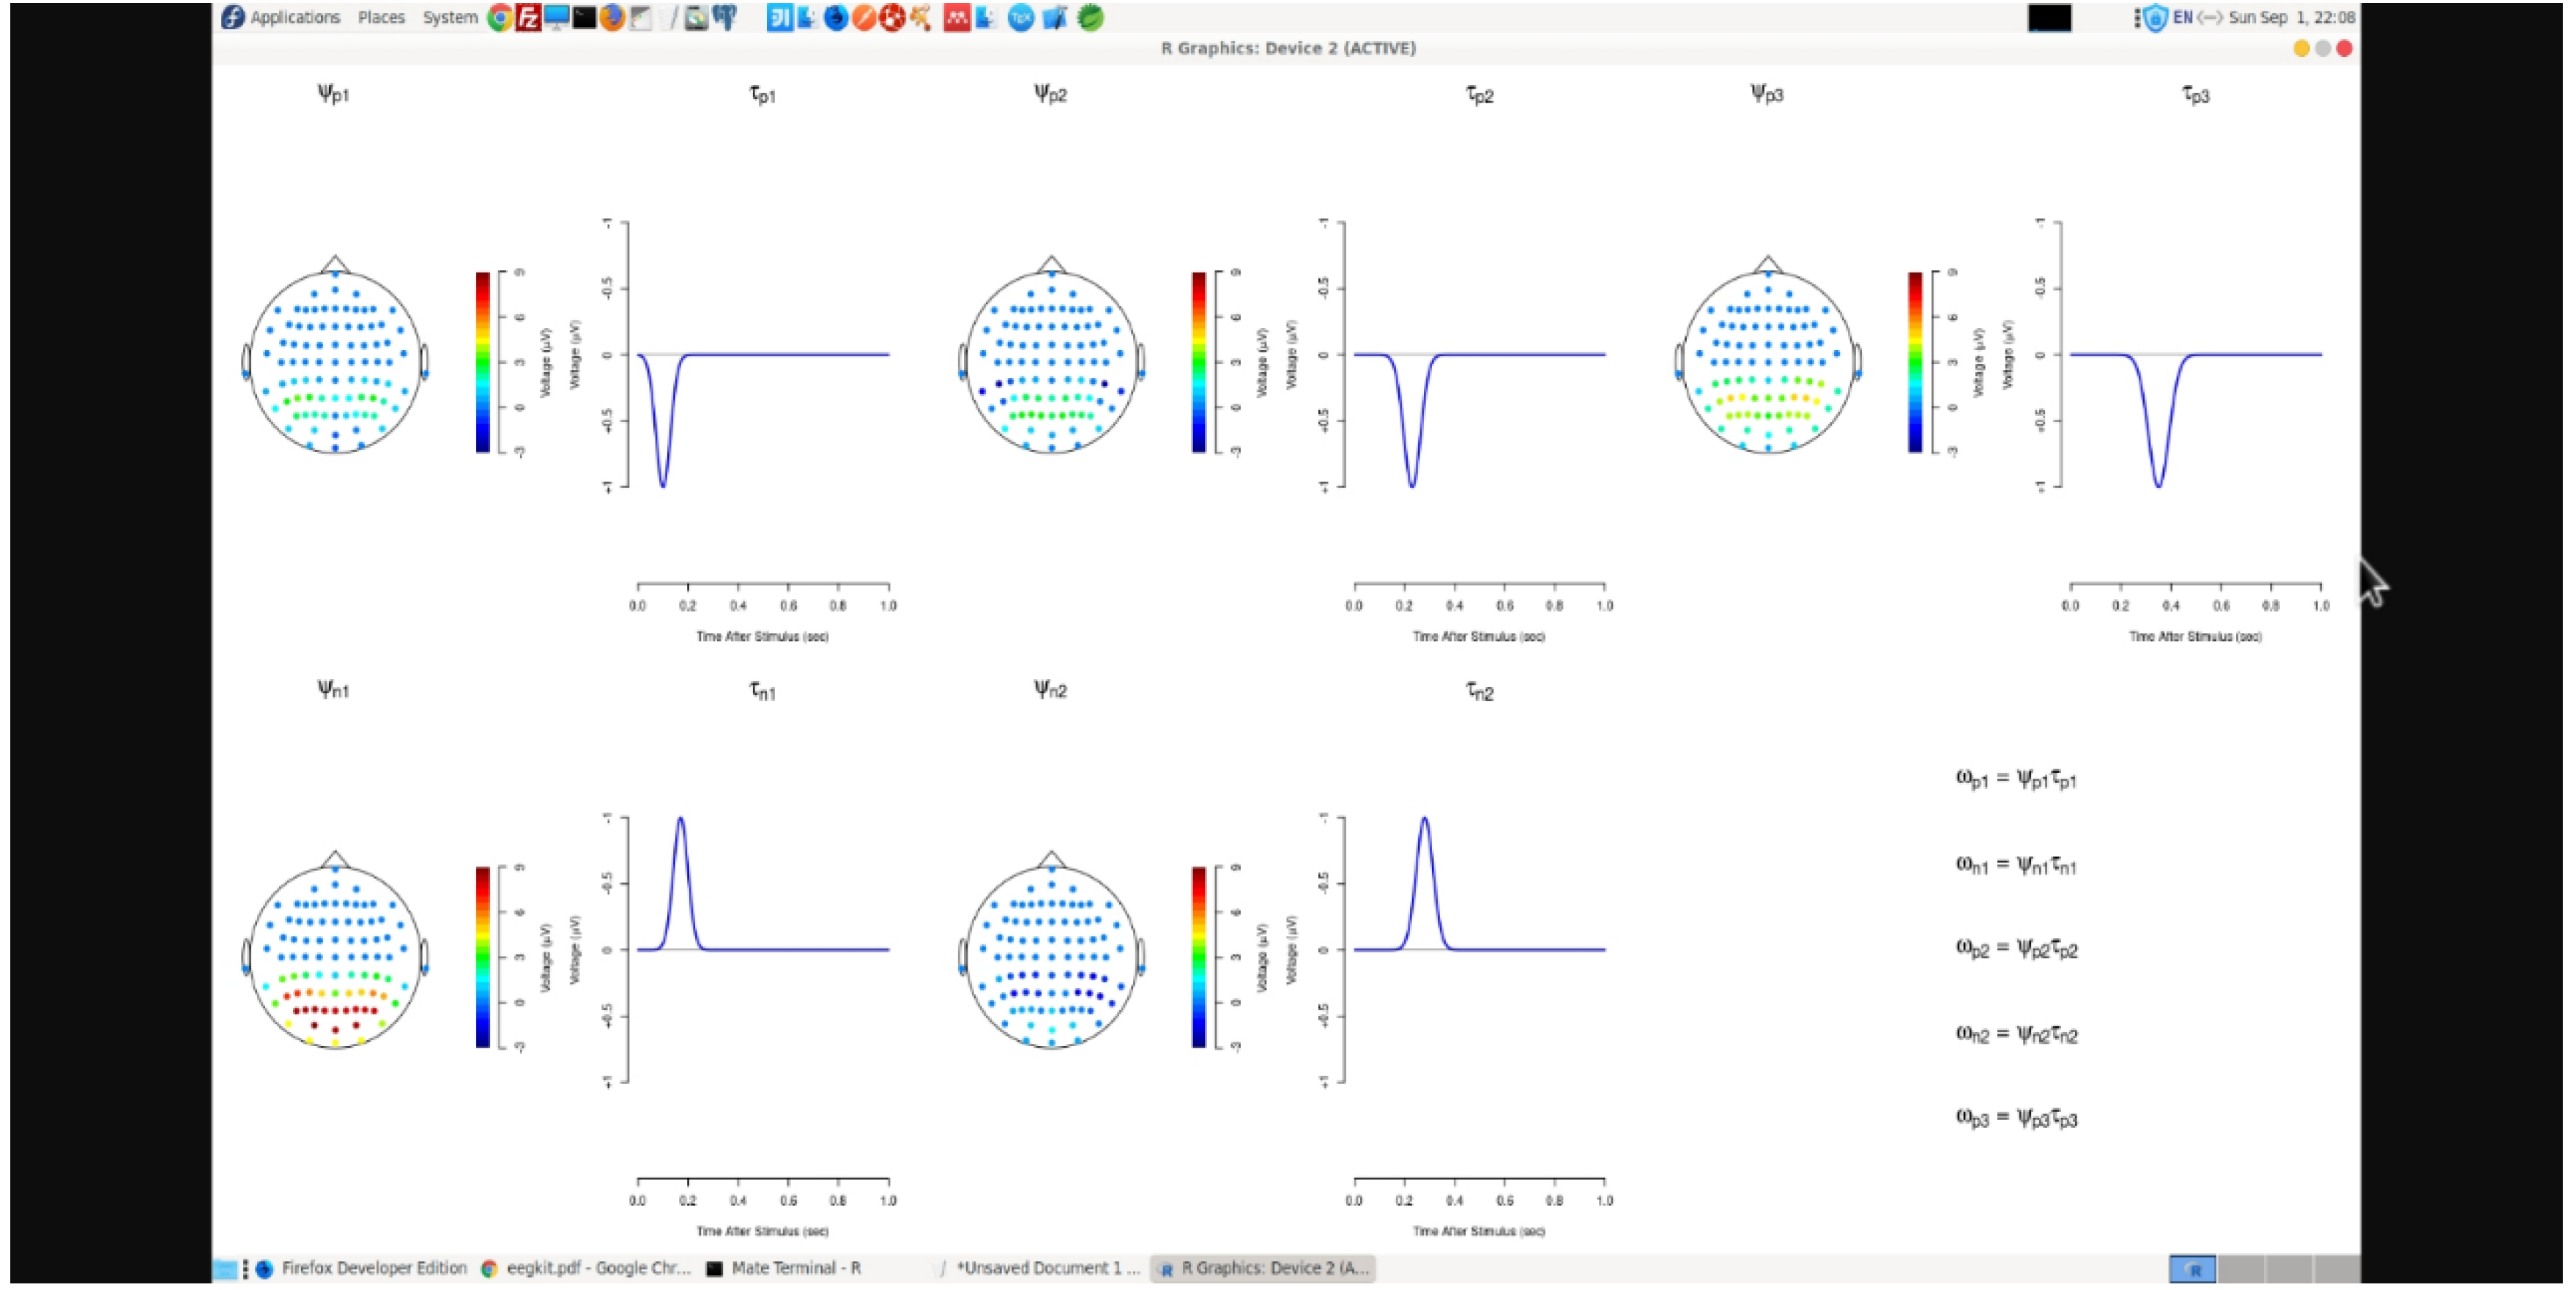Viewport: 2576px width, 1290px height.
Task: Switch to Mate Terminal - R window
Action: click(785, 1268)
